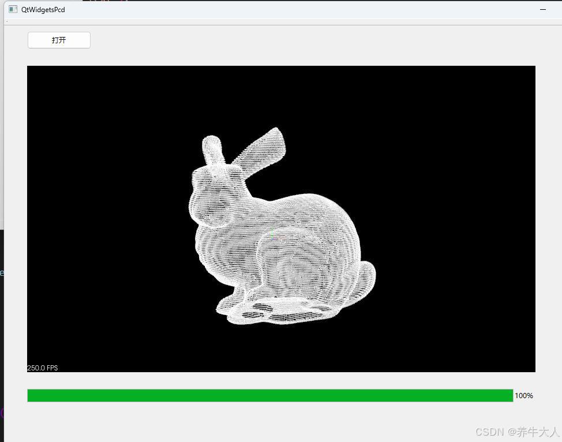Click the 100% progress label
This screenshot has height=442, width=562.
524,395
